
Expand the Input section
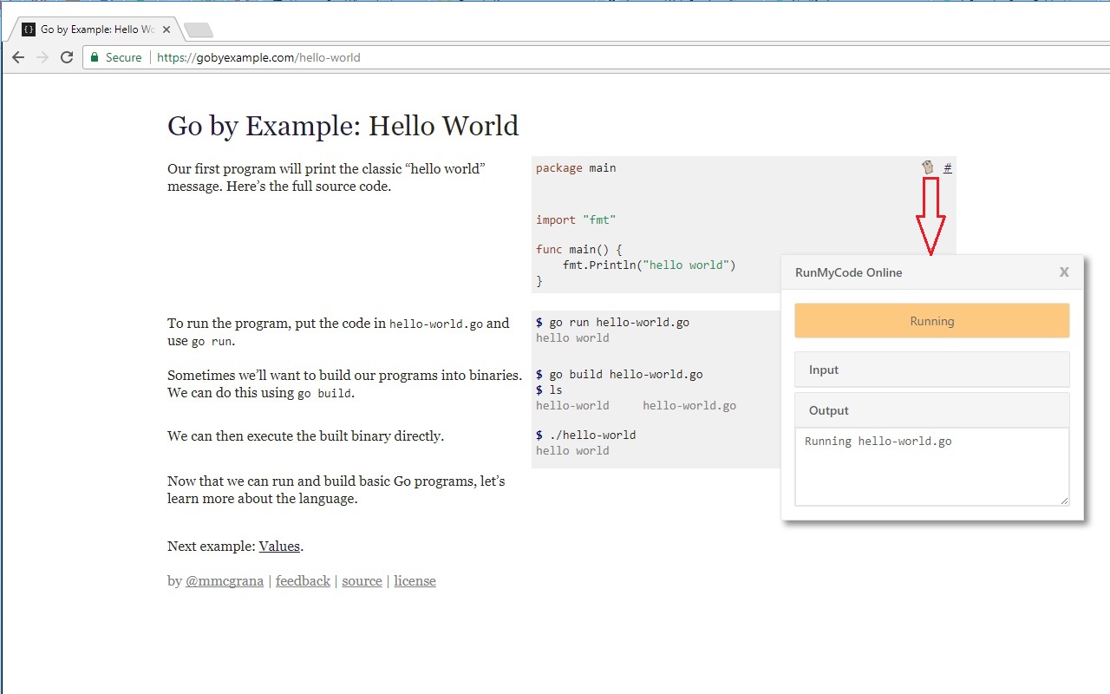click(x=932, y=370)
